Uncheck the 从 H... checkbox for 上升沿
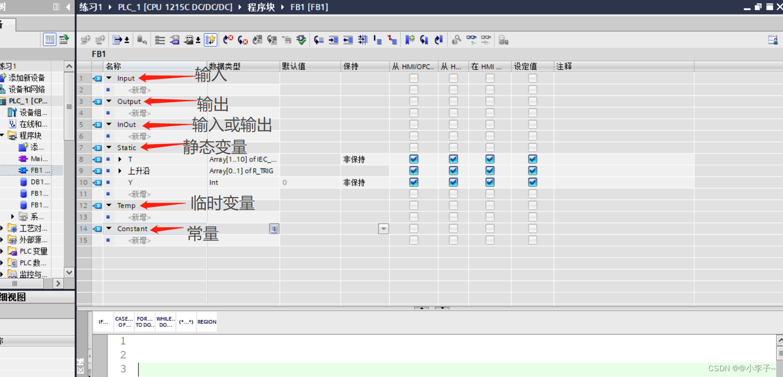 coord(453,170)
